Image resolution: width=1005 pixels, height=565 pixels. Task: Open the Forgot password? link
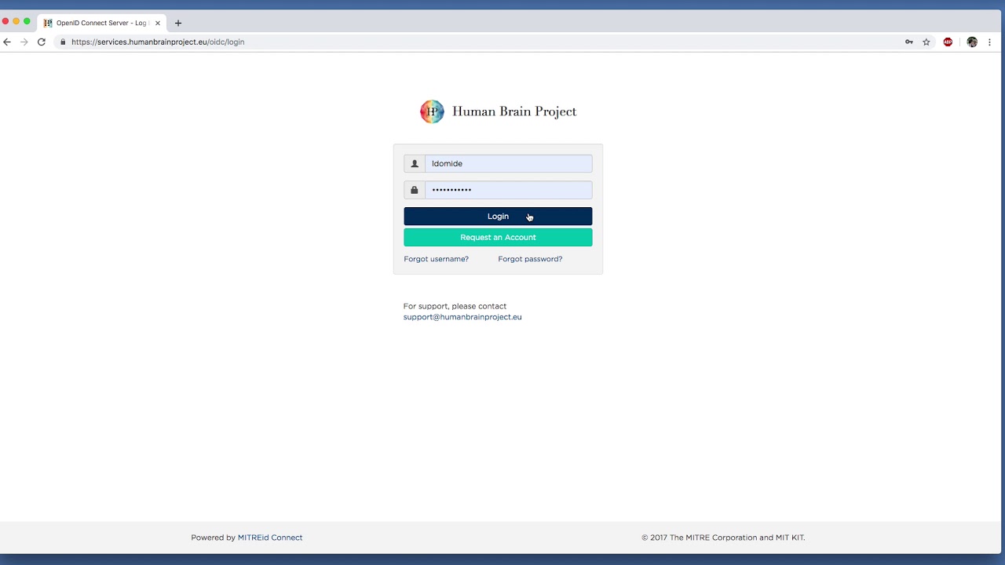click(x=530, y=259)
